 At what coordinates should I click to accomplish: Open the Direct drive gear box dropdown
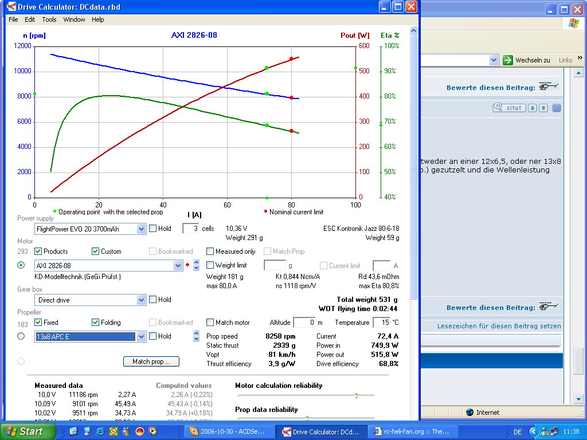tap(141, 300)
